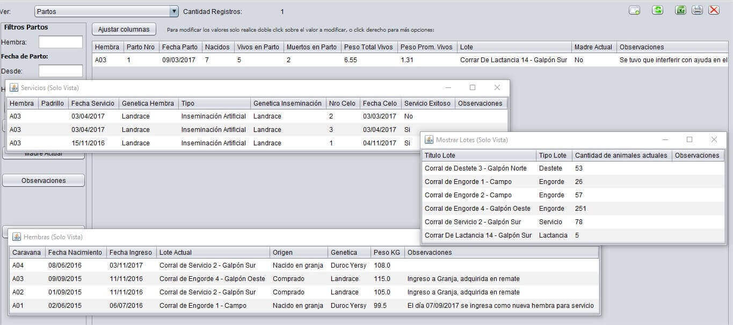
Task: Click the printer icon
Action: pyautogui.click(x=697, y=10)
